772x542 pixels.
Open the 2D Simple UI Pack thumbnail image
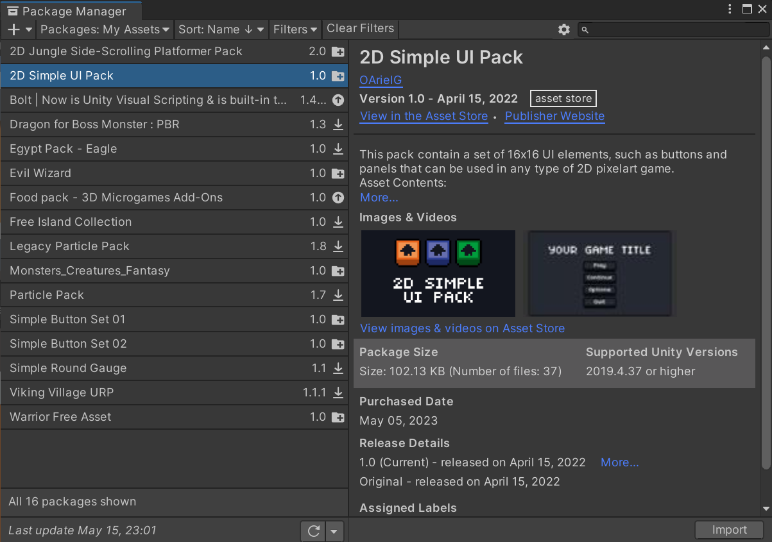[x=438, y=273]
